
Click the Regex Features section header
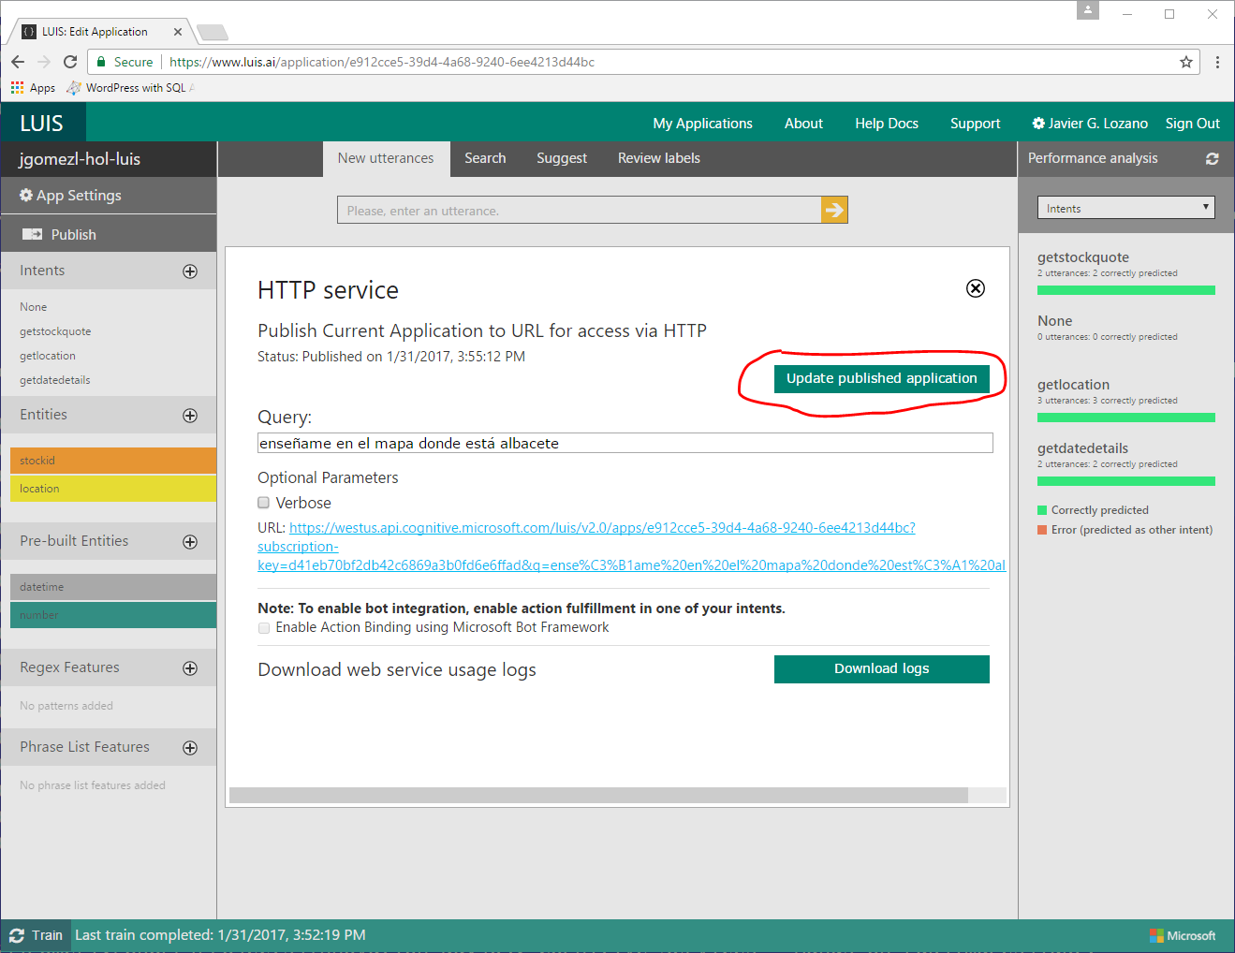[x=69, y=667]
